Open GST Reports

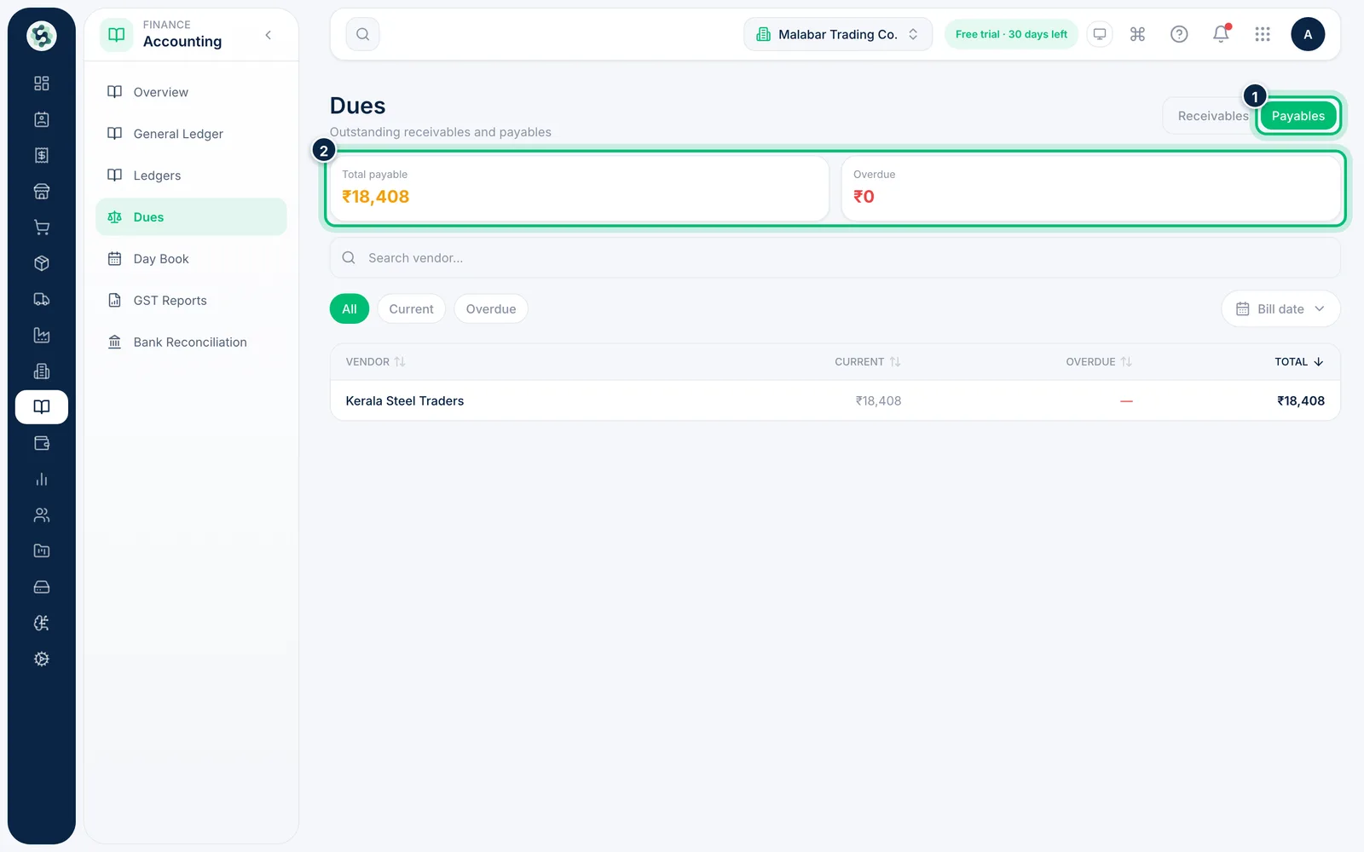pos(191,301)
